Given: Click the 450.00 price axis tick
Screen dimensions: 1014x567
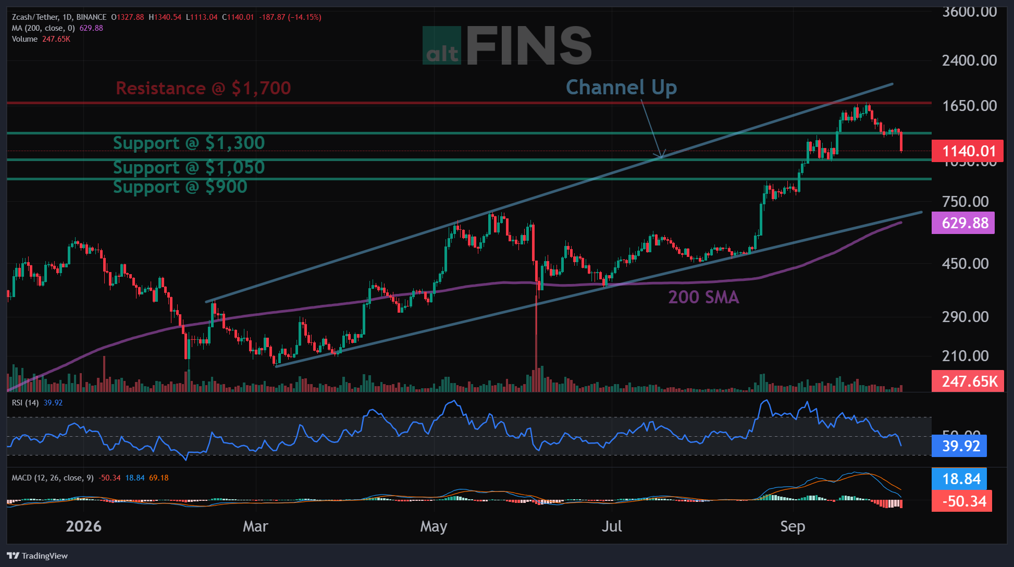Looking at the screenshot, I should pyautogui.click(x=965, y=264).
